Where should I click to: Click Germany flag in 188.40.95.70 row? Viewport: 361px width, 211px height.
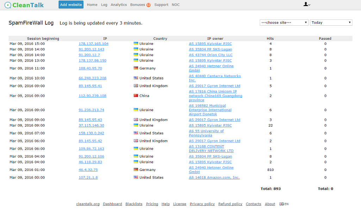[x=136, y=68]
